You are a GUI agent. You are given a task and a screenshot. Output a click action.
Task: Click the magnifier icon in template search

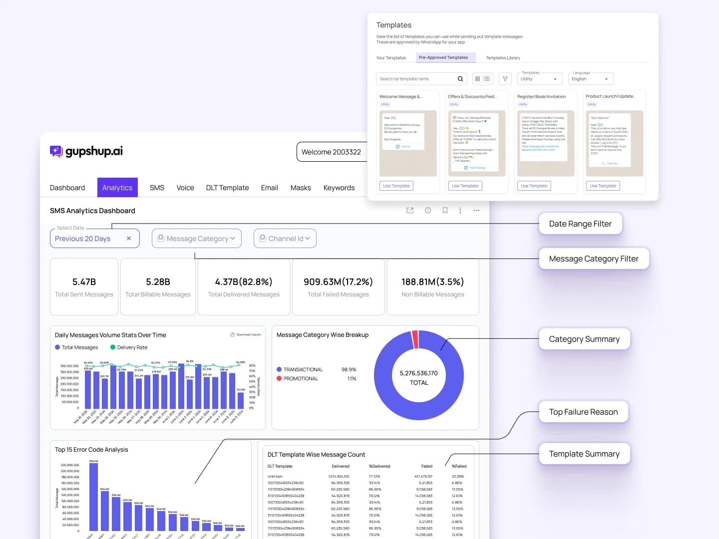point(460,79)
